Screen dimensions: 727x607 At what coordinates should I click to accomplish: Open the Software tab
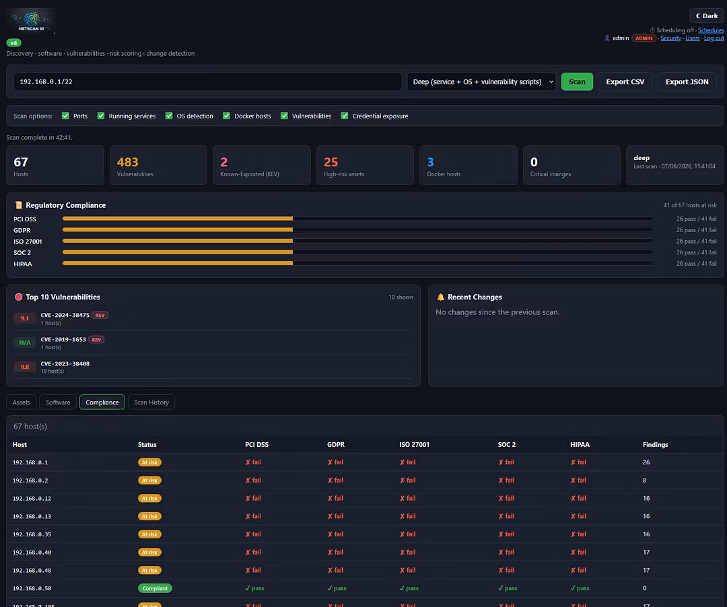point(58,402)
